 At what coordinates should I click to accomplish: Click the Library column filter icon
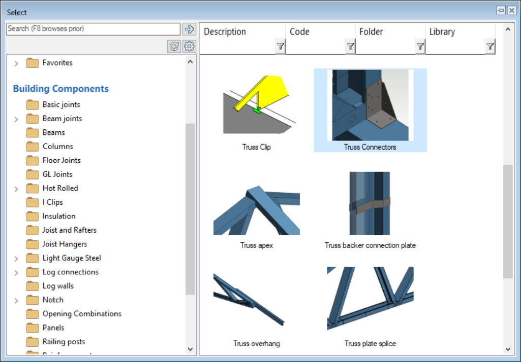point(489,47)
